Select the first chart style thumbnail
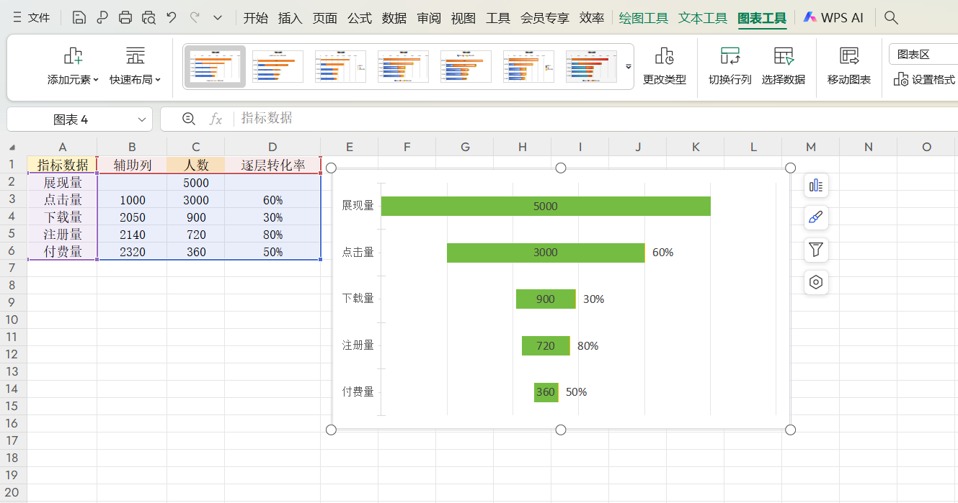Viewport: 958px width, 503px height. [214, 66]
